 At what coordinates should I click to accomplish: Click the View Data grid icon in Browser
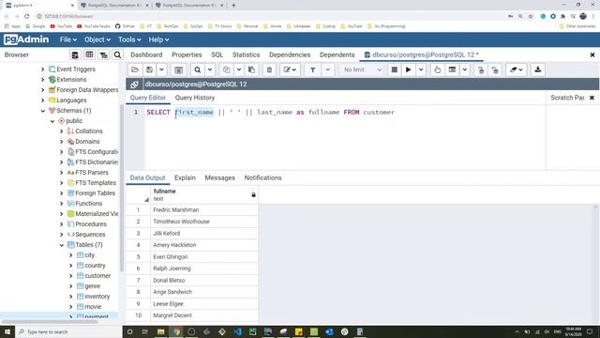click(x=89, y=54)
